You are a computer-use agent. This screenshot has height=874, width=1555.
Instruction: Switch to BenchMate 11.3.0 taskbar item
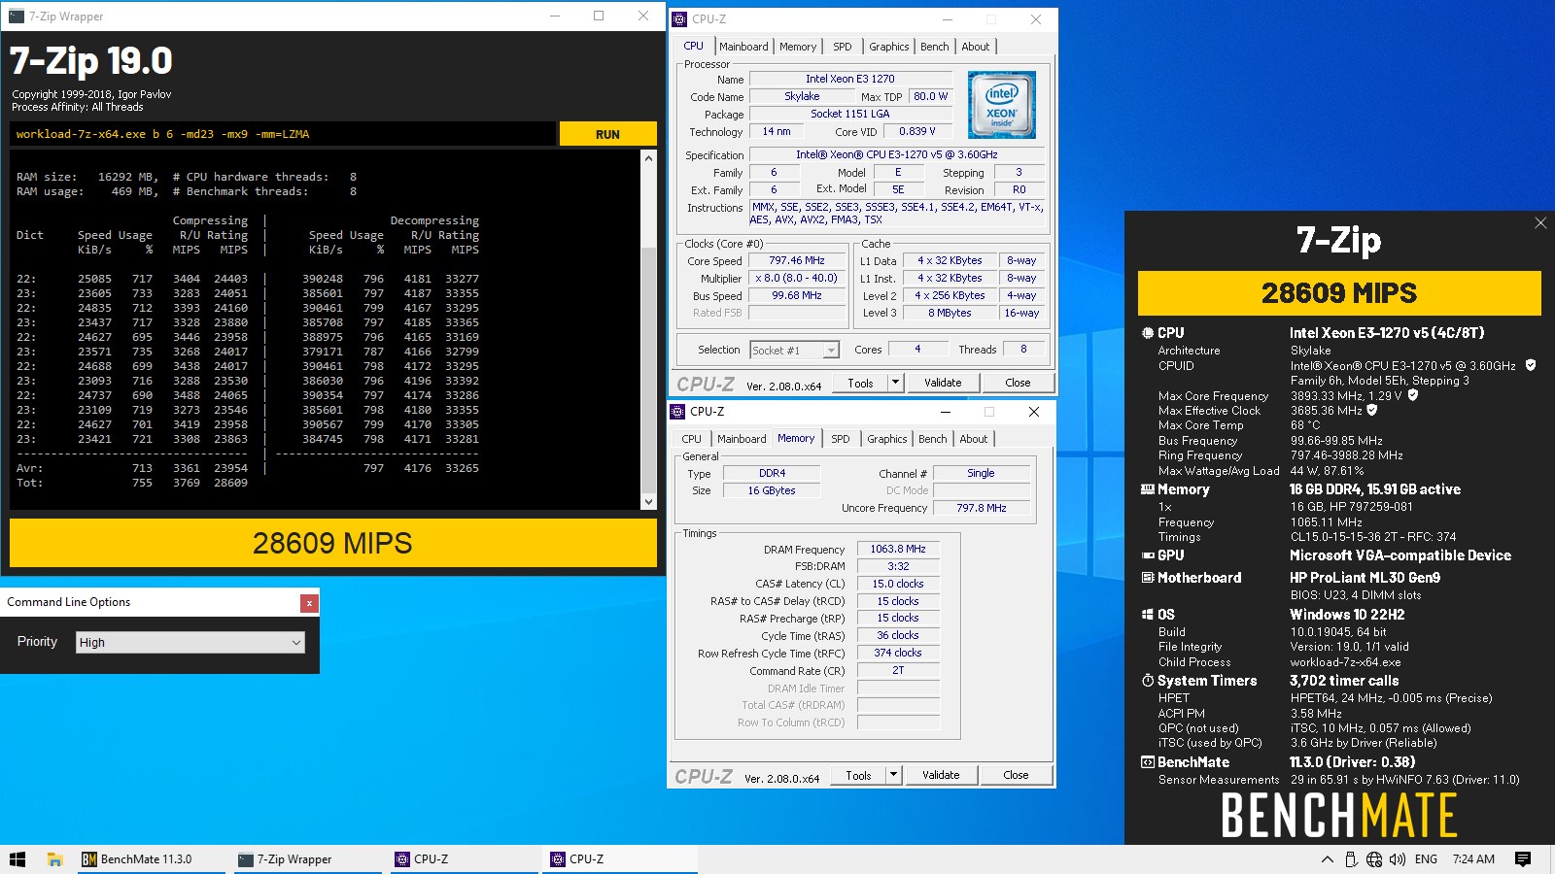(x=154, y=859)
